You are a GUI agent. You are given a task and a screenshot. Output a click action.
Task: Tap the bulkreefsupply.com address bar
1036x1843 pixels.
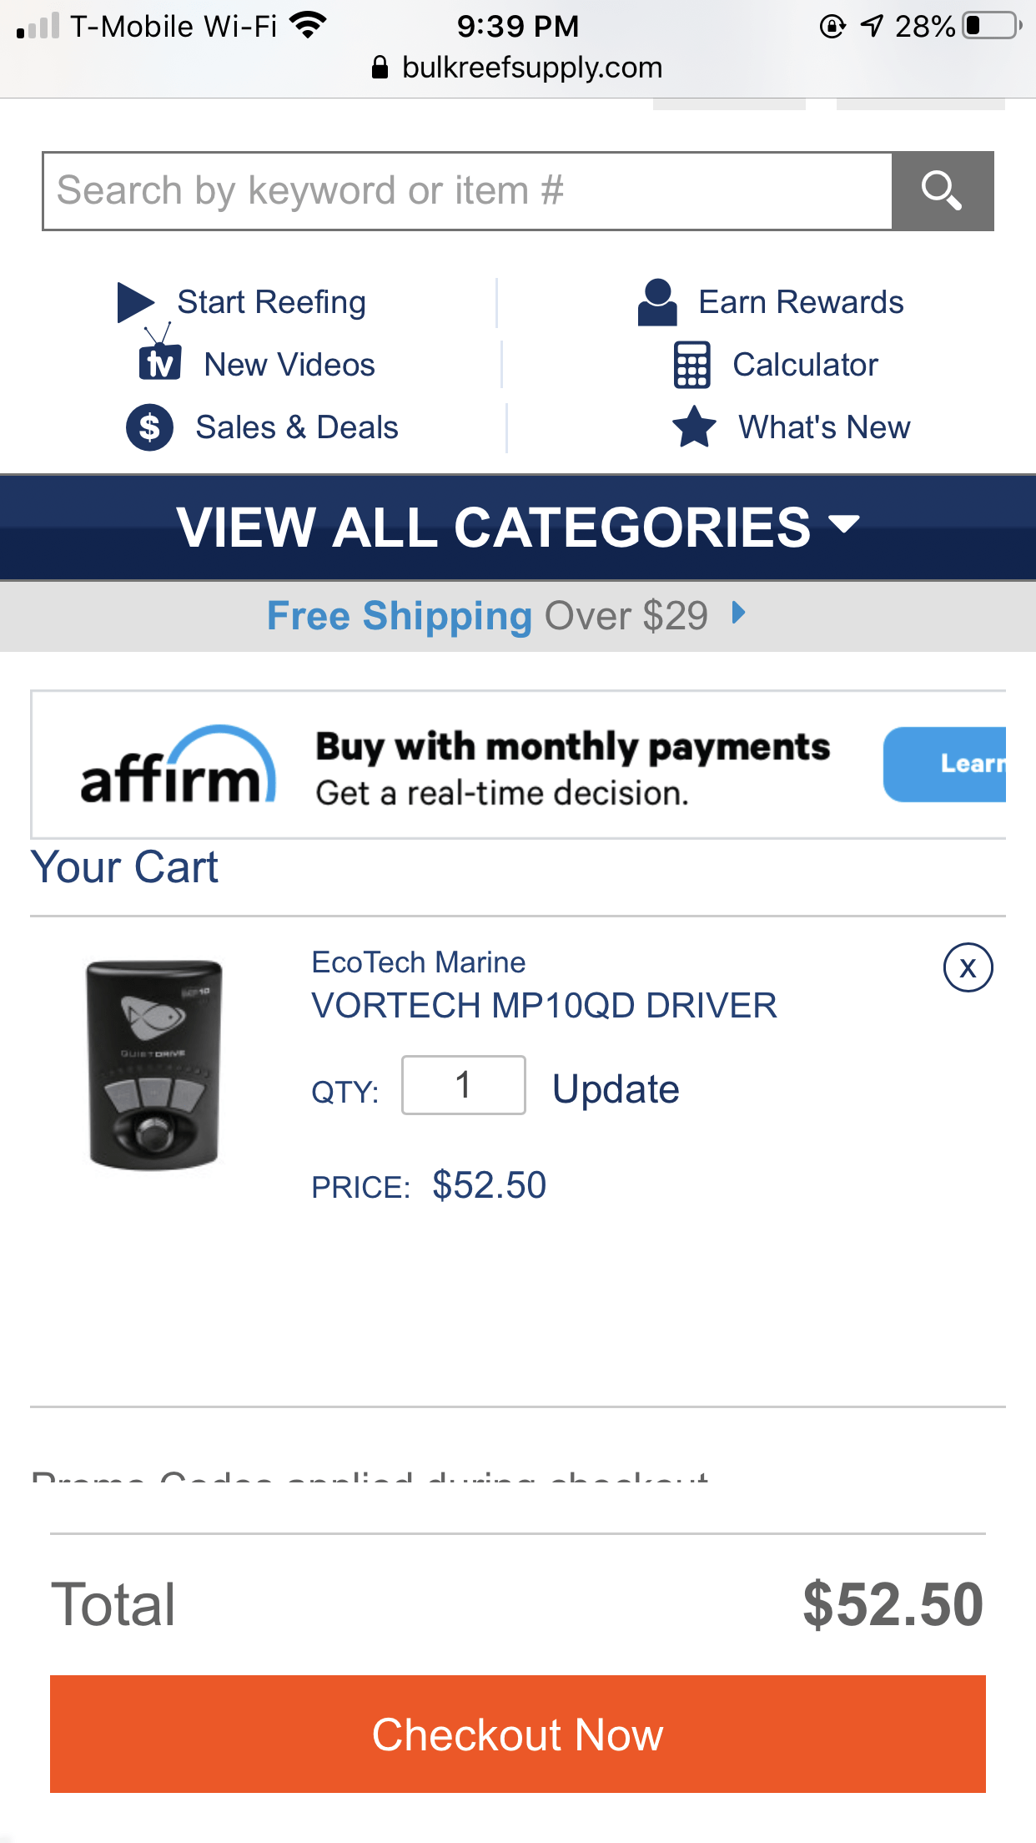tap(518, 68)
